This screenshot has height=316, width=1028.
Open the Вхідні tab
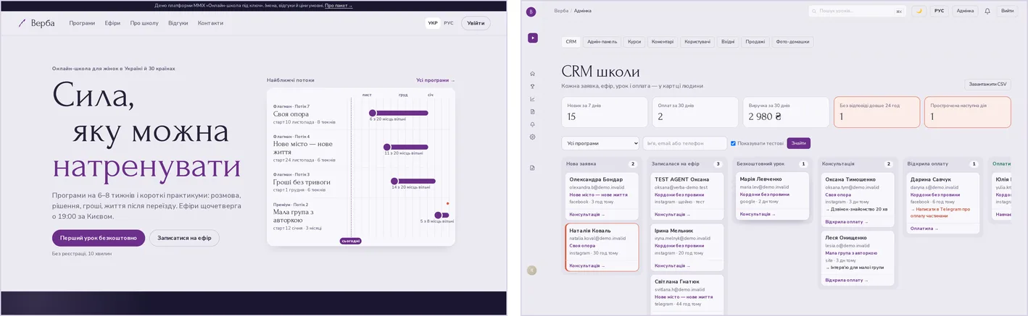pos(728,42)
